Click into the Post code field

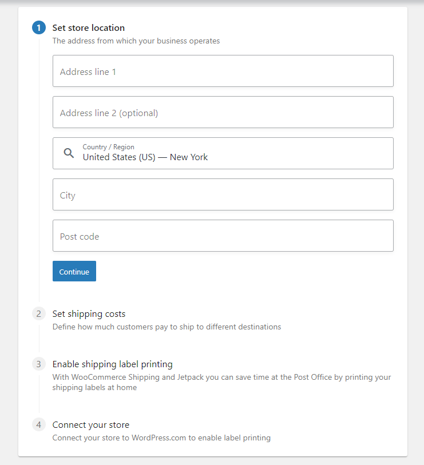tap(223, 236)
